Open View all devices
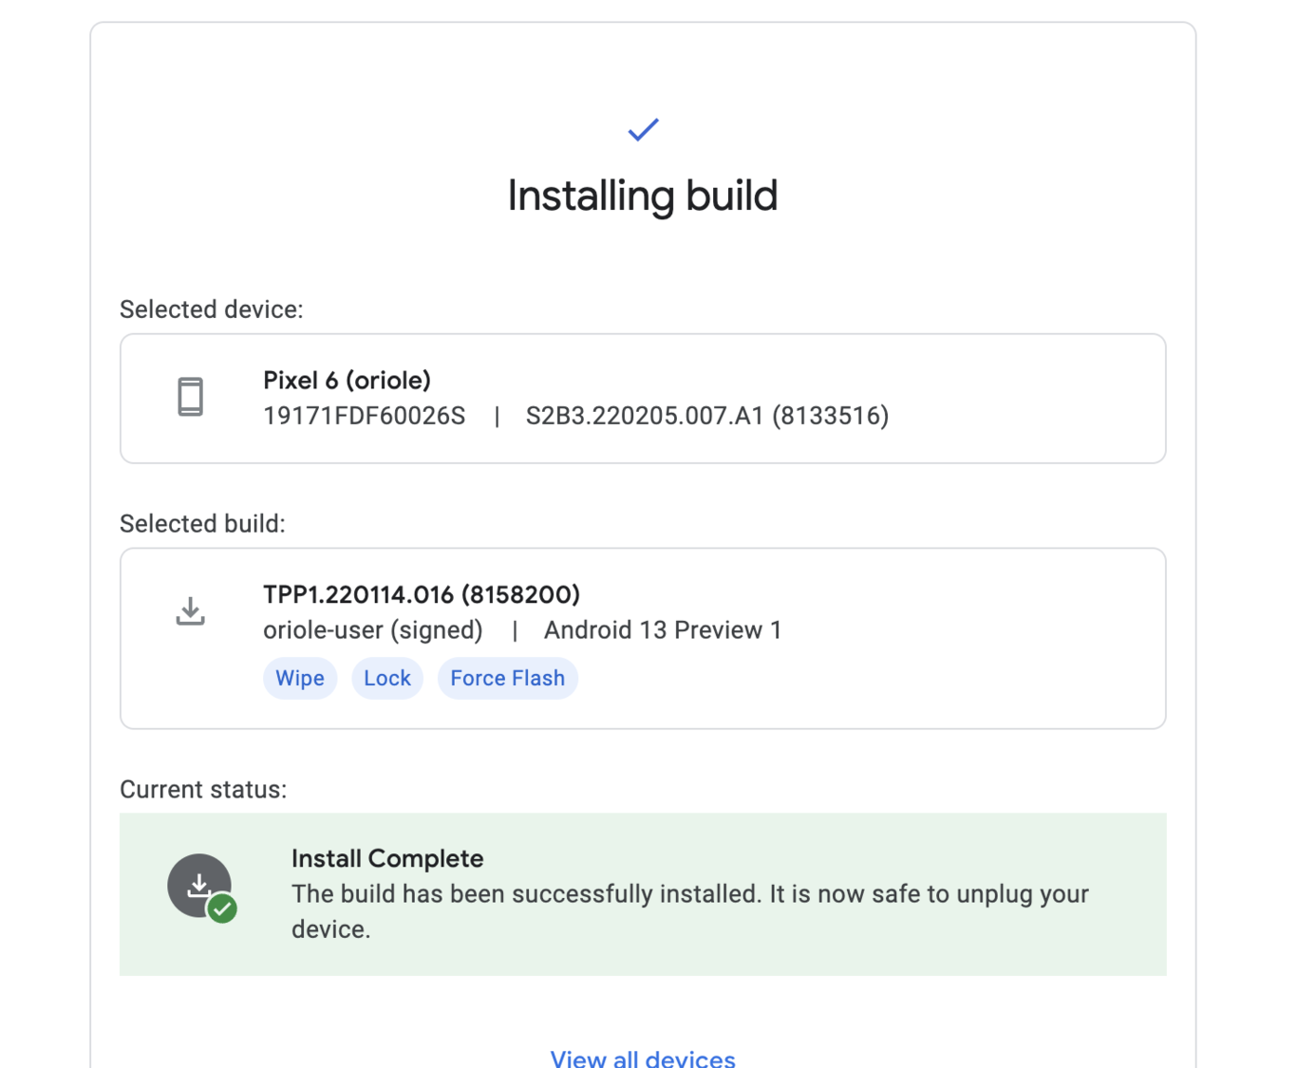The height and width of the screenshot is (1068, 1297). [x=643, y=1057]
